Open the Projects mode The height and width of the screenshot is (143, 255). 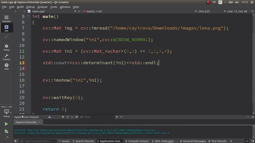(x=6, y=57)
